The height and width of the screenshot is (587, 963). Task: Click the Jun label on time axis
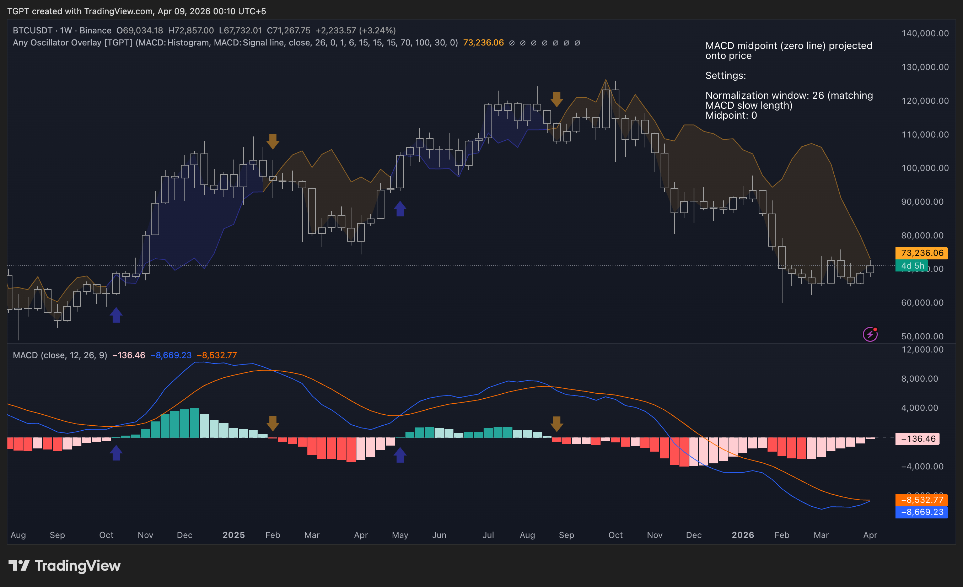pyautogui.click(x=439, y=535)
